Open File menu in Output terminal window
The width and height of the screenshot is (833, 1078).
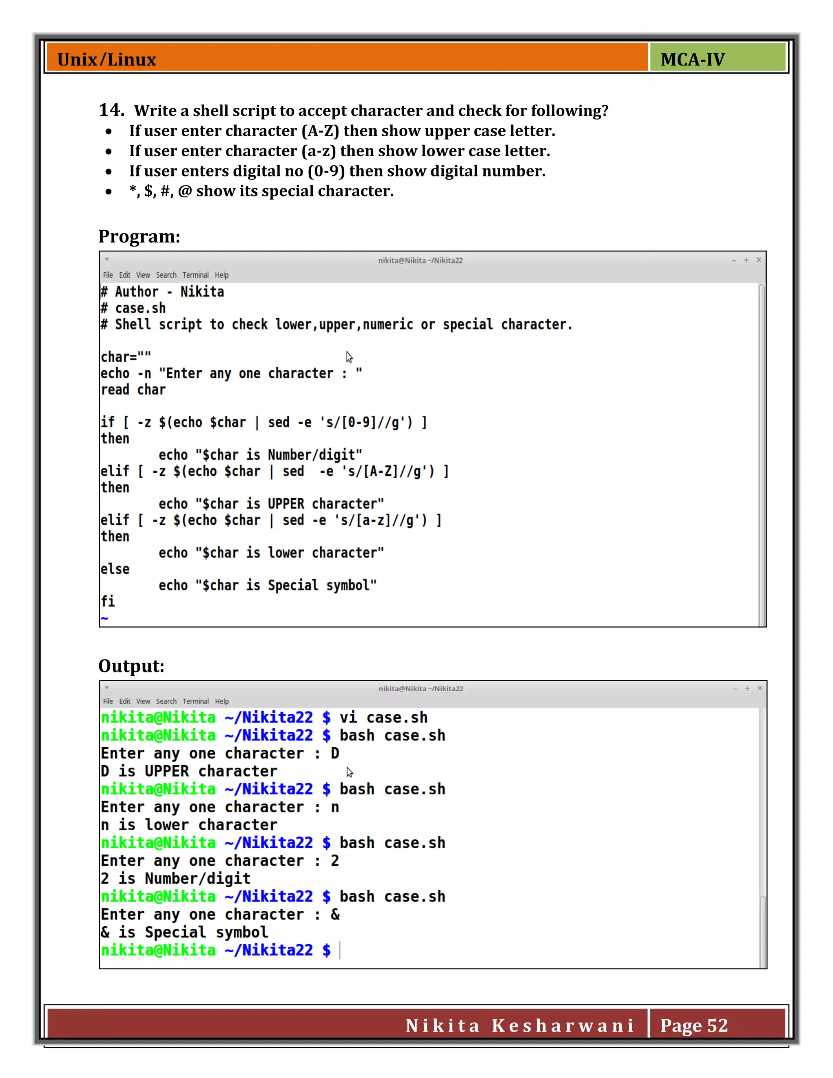[x=107, y=701]
